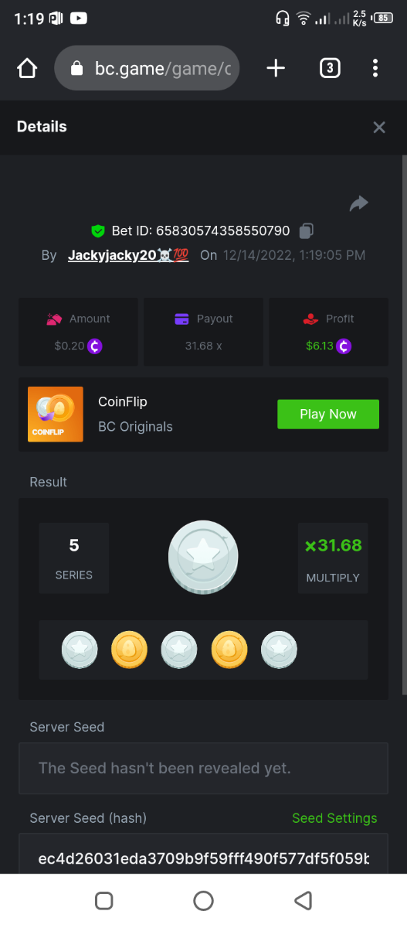The image size is (407, 928).
Task: Tap the browser home icon
Action: point(27,69)
